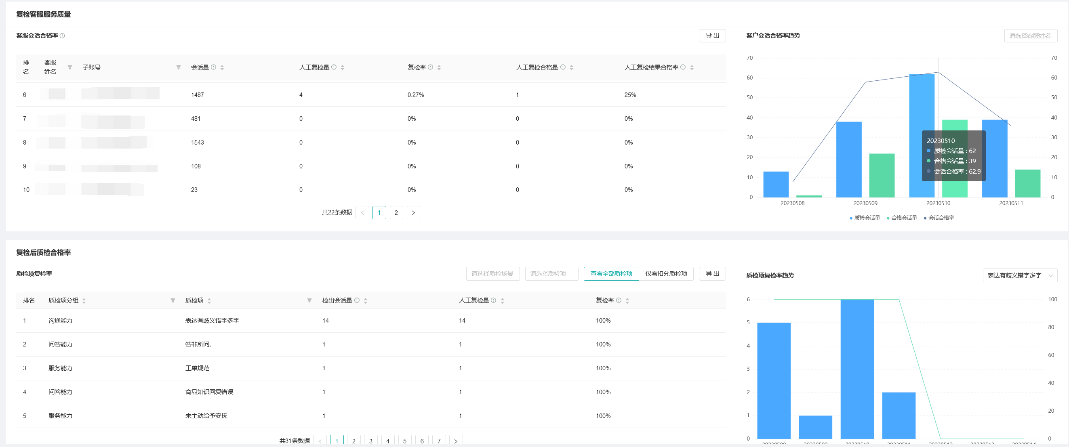
Task: Open filter icon for 子账号 column
Action: pos(179,67)
